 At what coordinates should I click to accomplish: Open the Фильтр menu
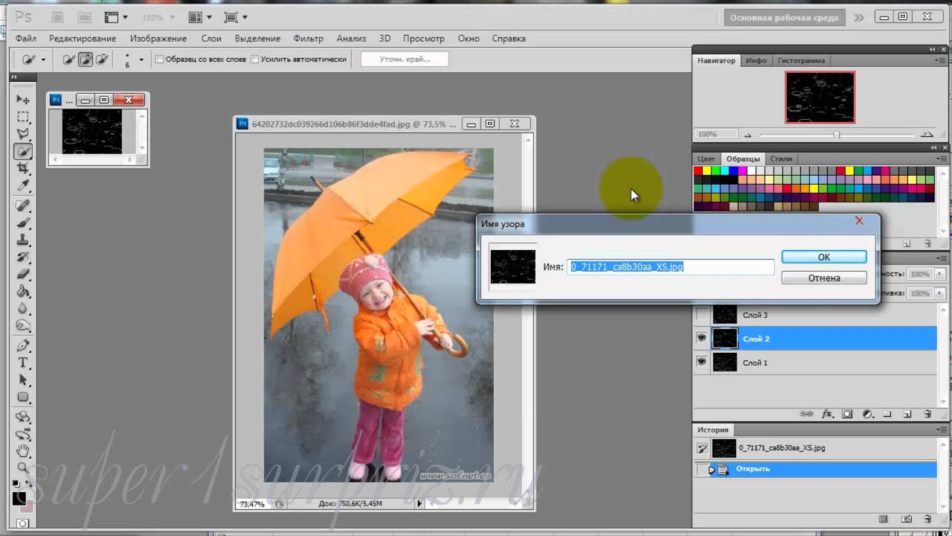coord(309,39)
